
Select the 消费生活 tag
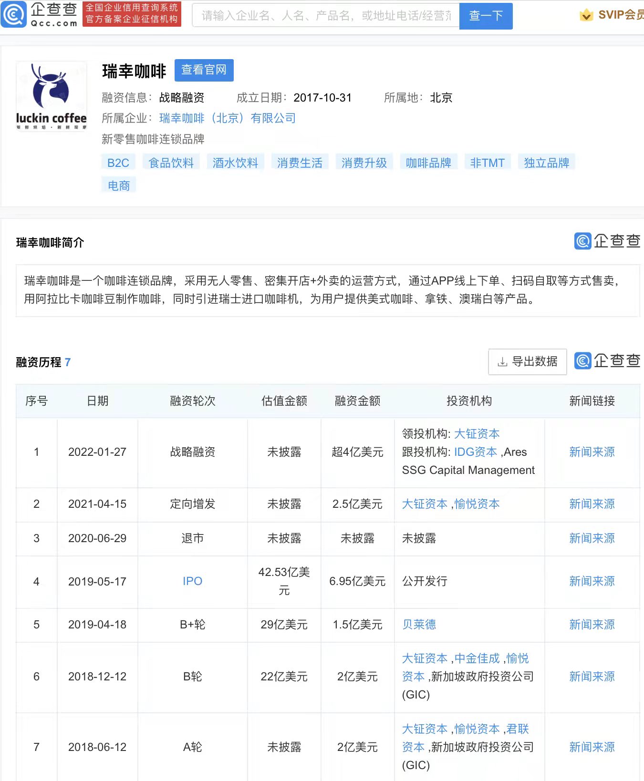(300, 163)
